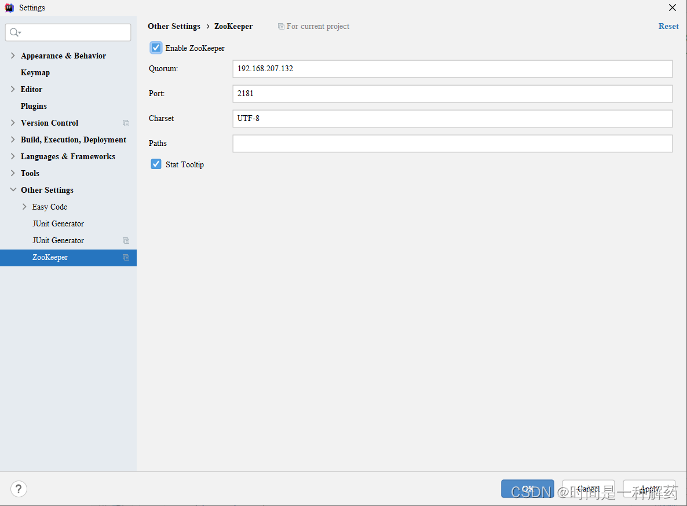This screenshot has height=506, width=687.
Task: Click the project-scope icon beside Version Control
Action: [126, 123]
